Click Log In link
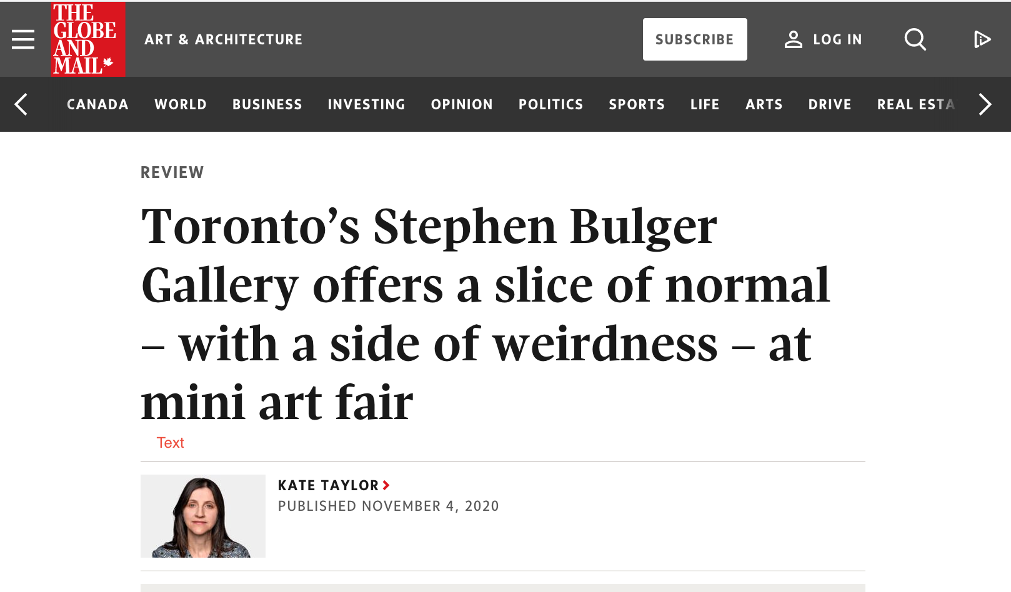The image size is (1011, 592). (837, 39)
